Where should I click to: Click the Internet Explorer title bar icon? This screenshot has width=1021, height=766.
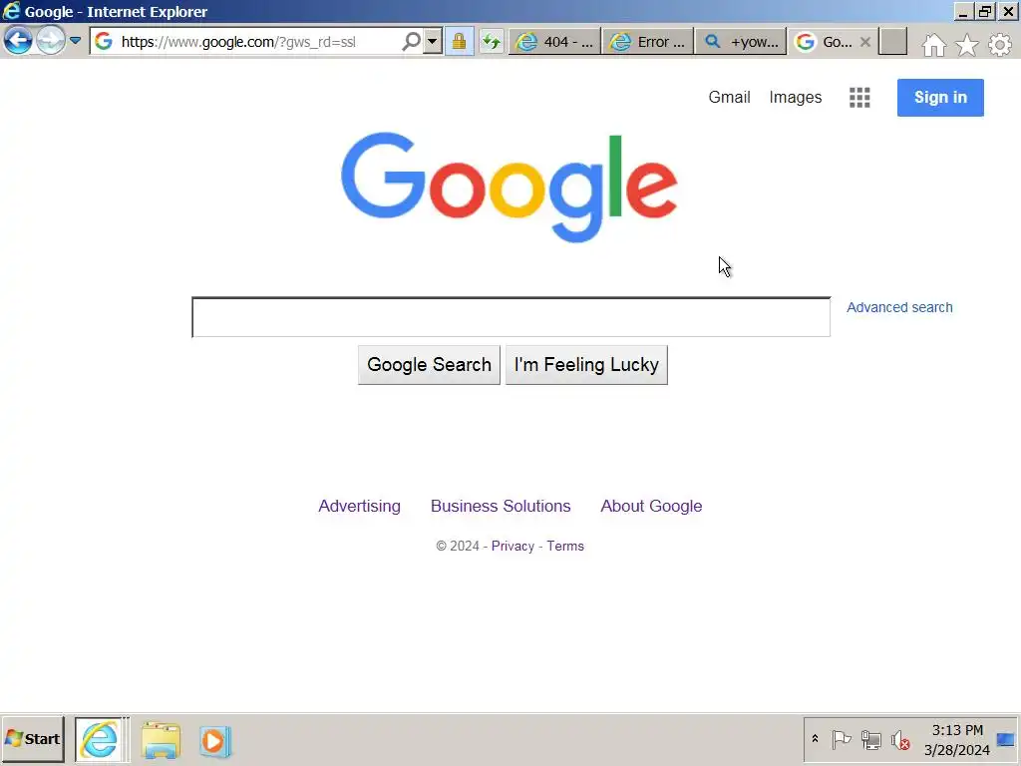(x=11, y=10)
